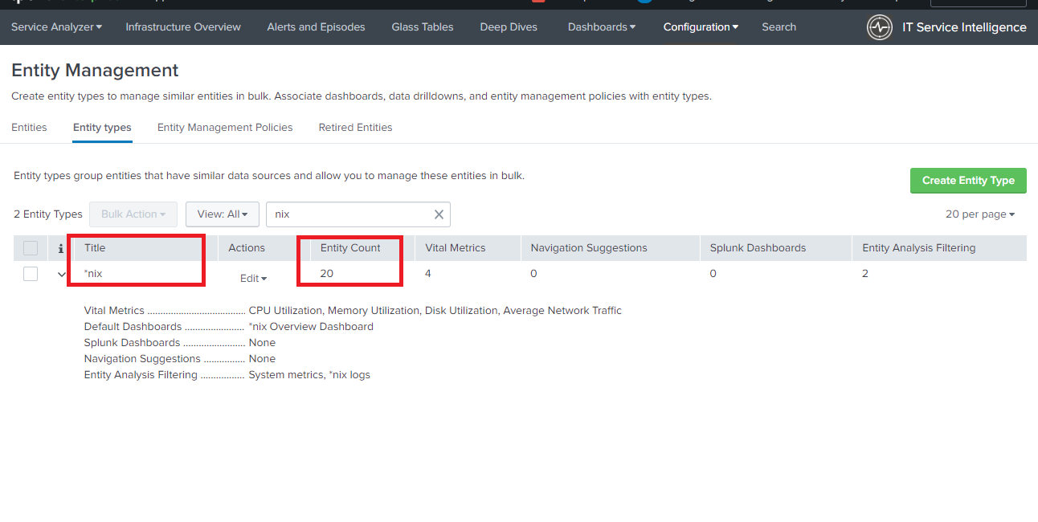Tick the select-all checkbox in table header
The image size is (1038, 522).
point(31,248)
